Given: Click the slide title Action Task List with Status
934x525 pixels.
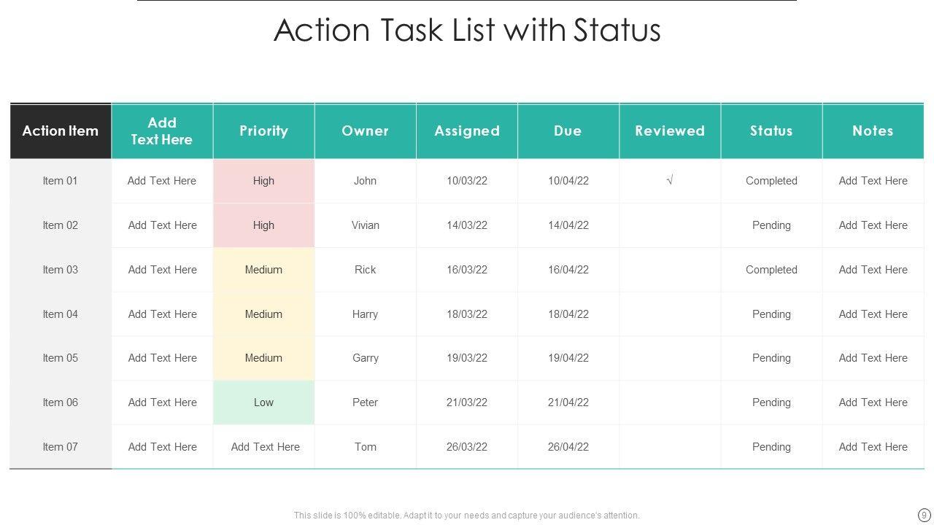Looking at the screenshot, I should pyautogui.click(x=467, y=31).
